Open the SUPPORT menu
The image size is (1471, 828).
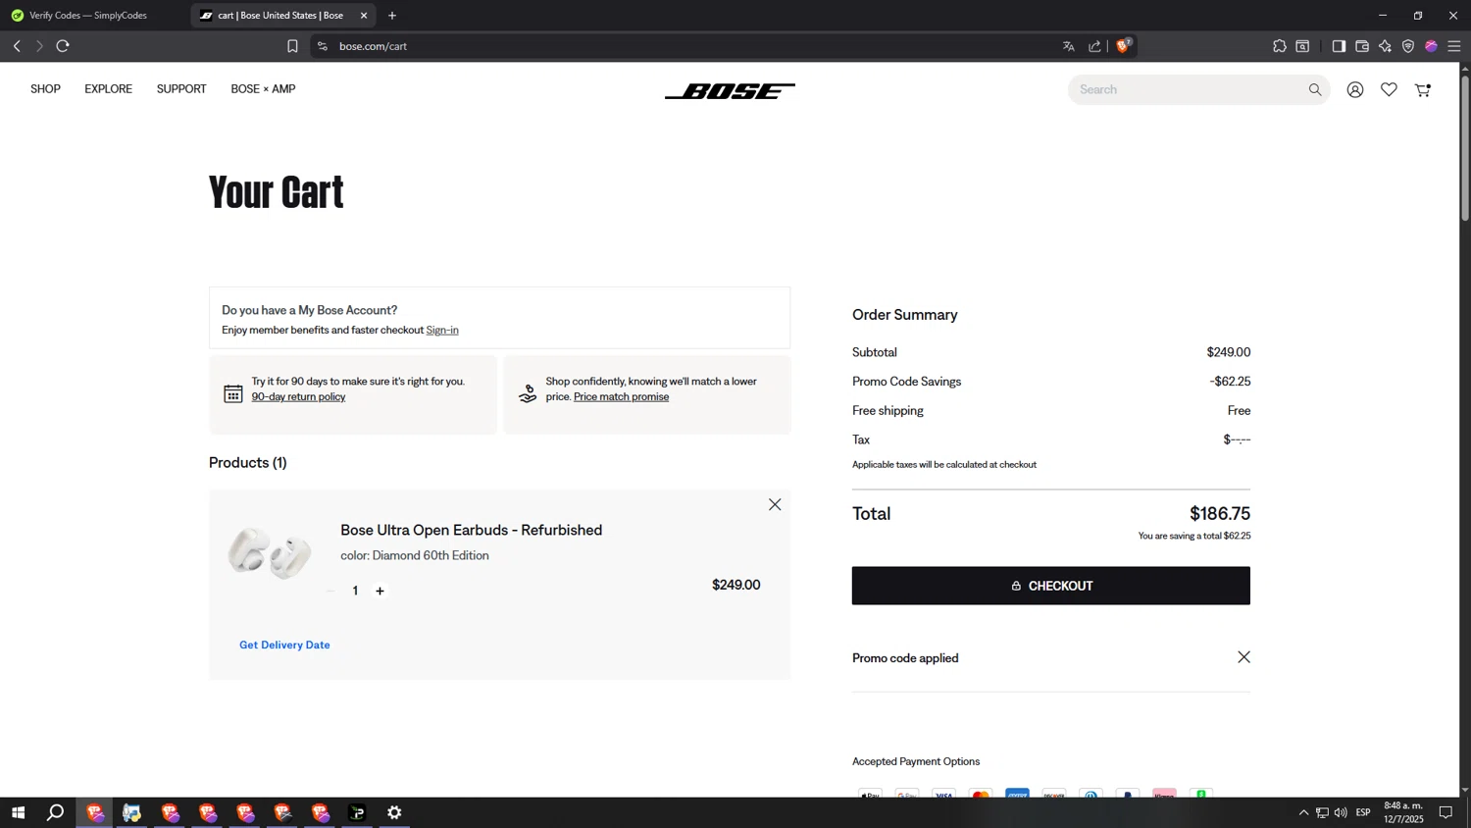pos(180,89)
